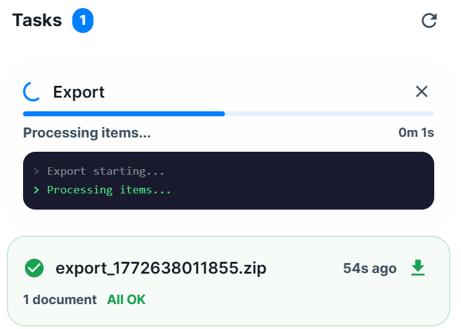Click the green success checkmark icon
This screenshot has width=461, height=329.
click(34, 268)
